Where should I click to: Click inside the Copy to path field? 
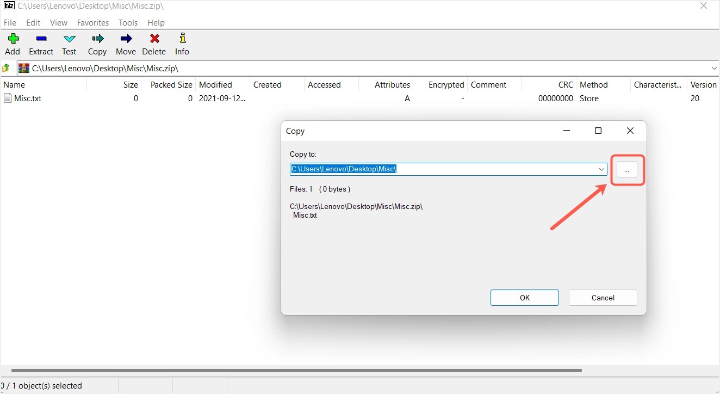coord(435,169)
